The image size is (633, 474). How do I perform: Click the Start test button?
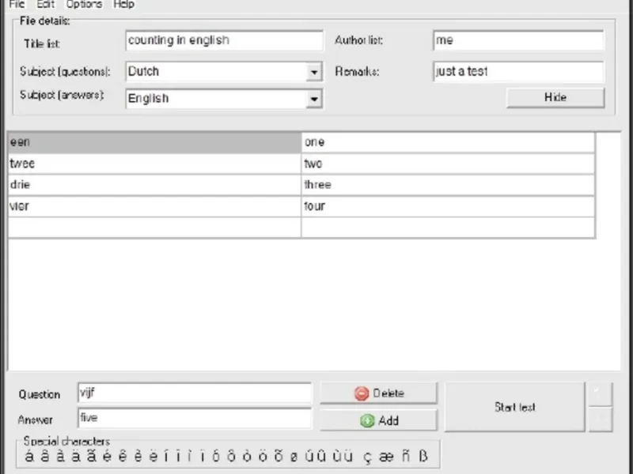(515, 407)
